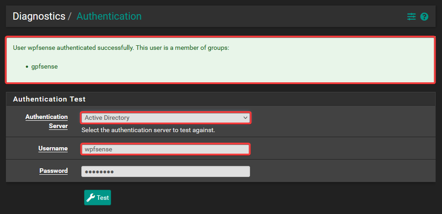Click the slash separator in the breadcrumb
This screenshot has height=214, width=442.
click(70, 16)
